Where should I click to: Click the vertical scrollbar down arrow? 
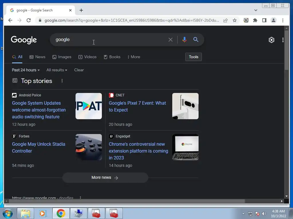click(x=286, y=196)
